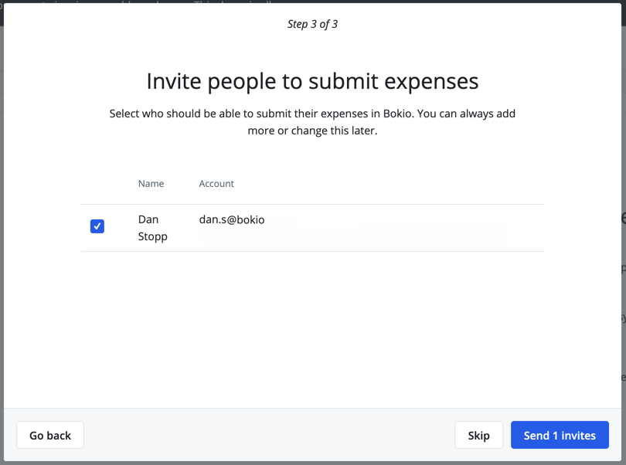Click the Invite people to submit expenses heading
The image size is (626, 465).
312,81
